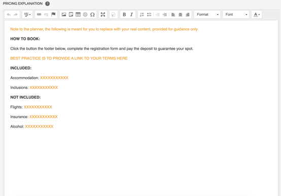Click the Flights placeholder line
This screenshot has width=281, height=196.
31,107
